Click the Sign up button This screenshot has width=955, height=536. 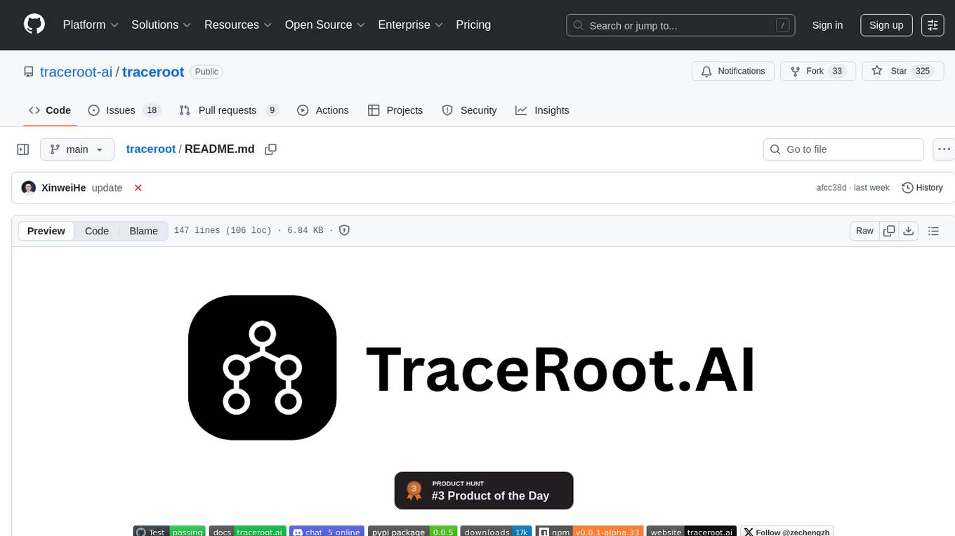click(886, 25)
